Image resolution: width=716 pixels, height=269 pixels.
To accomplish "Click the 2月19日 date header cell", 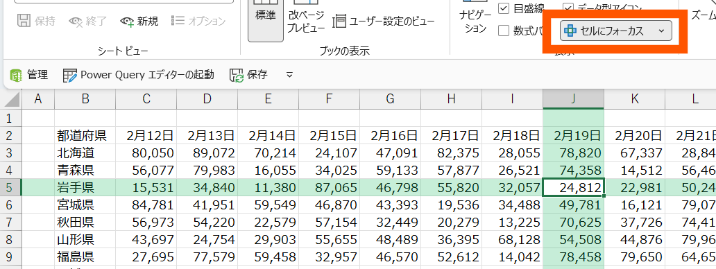I will coord(574,135).
